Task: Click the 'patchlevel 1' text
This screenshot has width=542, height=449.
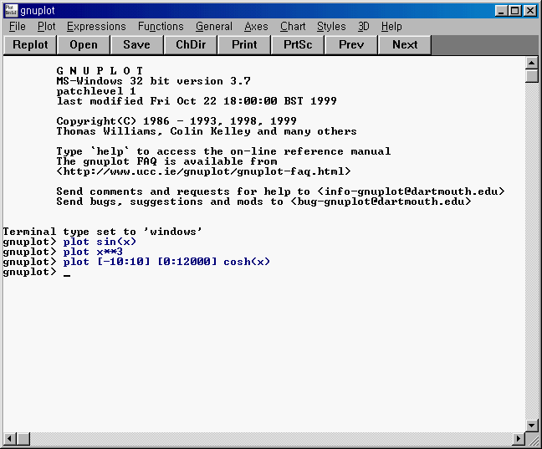Action: point(95,91)
